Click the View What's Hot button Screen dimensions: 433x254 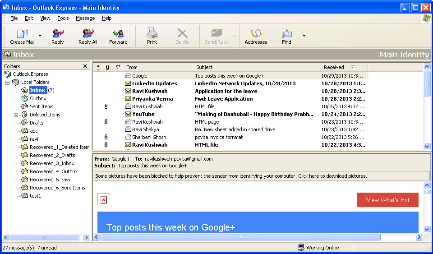[x=388, y=200]
